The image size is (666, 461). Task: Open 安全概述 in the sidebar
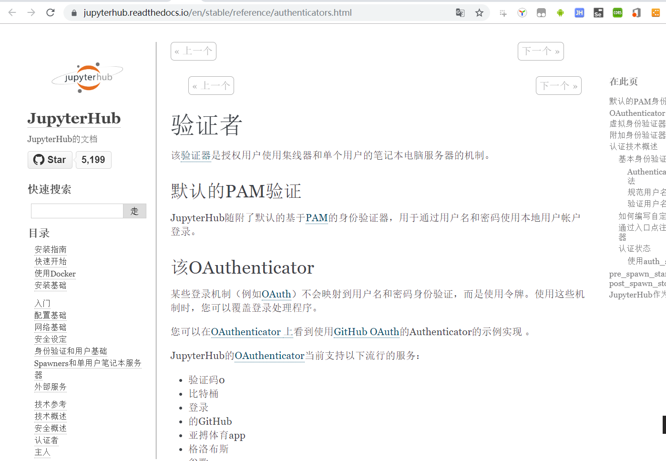click(51, 428)
